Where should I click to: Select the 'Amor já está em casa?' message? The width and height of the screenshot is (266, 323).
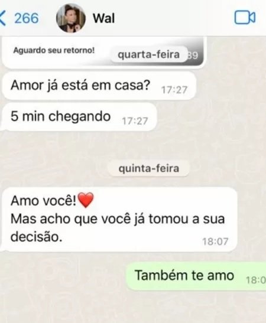click(x=99, y=86)
